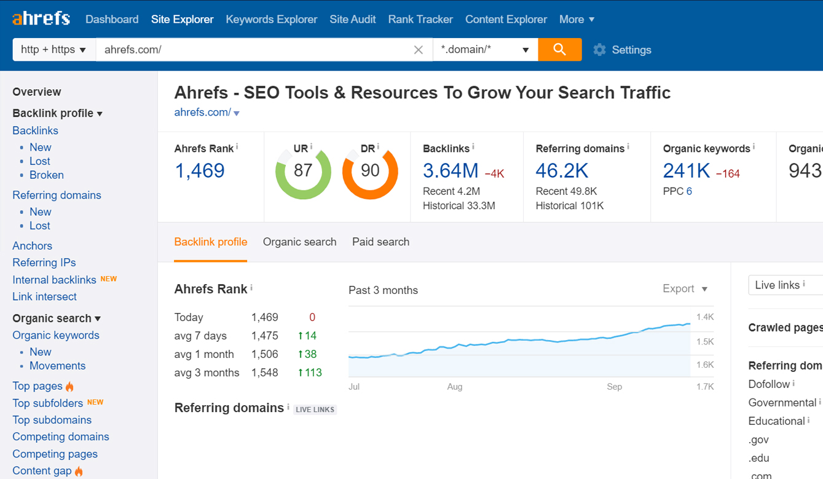Viewport: 823px width, 479px height.
Task: Open Site Audit
Action: 353,19
